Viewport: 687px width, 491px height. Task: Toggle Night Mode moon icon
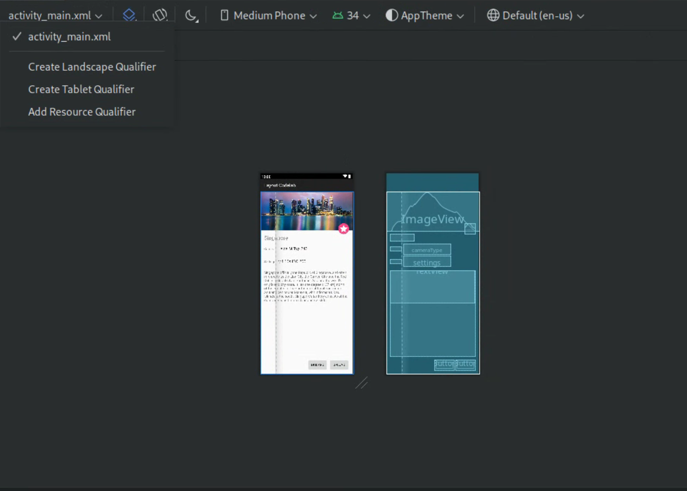(x=191, y=15)
